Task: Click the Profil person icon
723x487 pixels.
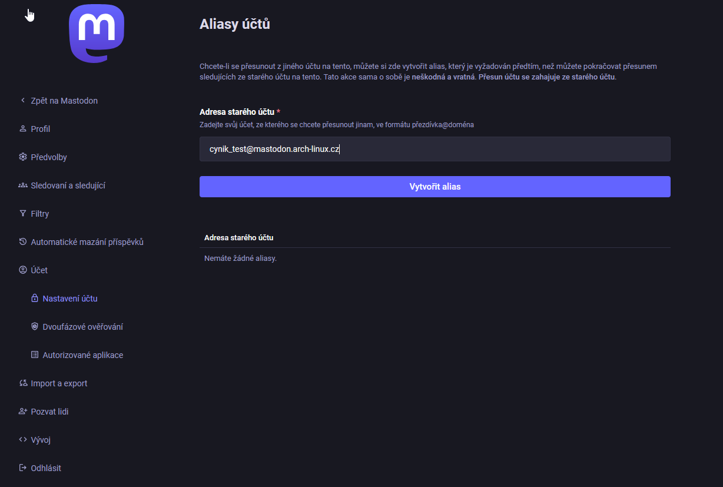Action: pyautogui.click(x=23, y=129)
